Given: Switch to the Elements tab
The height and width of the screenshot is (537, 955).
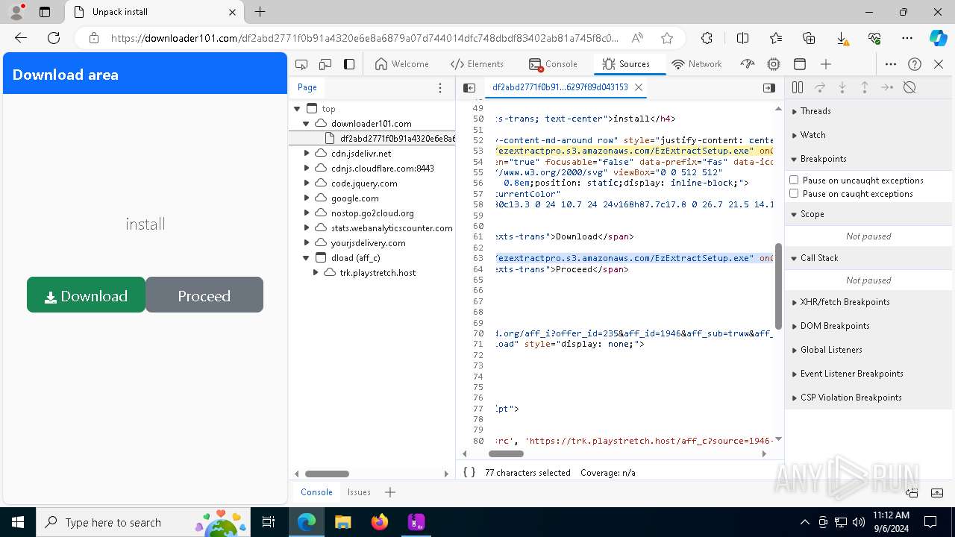Looking at the screenshot, I should (477, 64).
